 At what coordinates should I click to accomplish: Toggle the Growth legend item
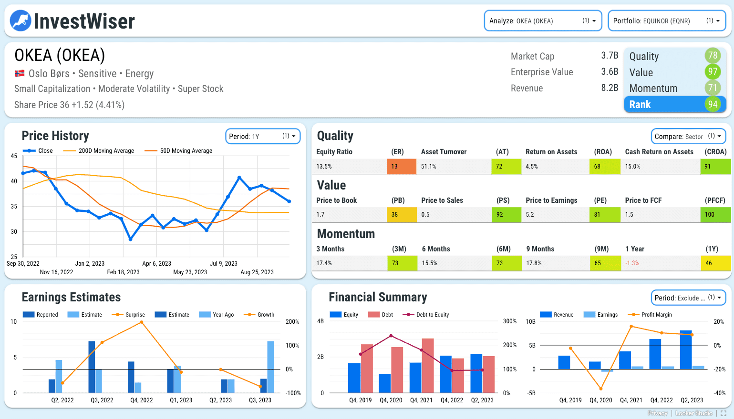[259, 315]
